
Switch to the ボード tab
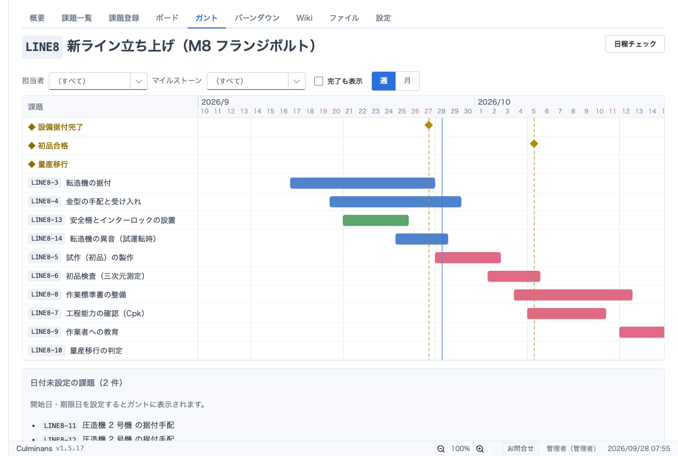point(167,18)
